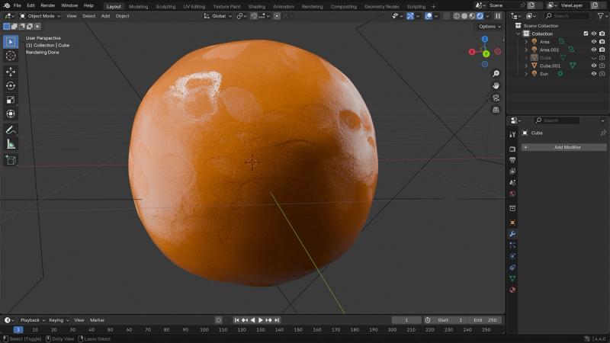
Task: Open viewport shading options dropdown arrow
Action: pyautogui.click(x=487, y=16)
